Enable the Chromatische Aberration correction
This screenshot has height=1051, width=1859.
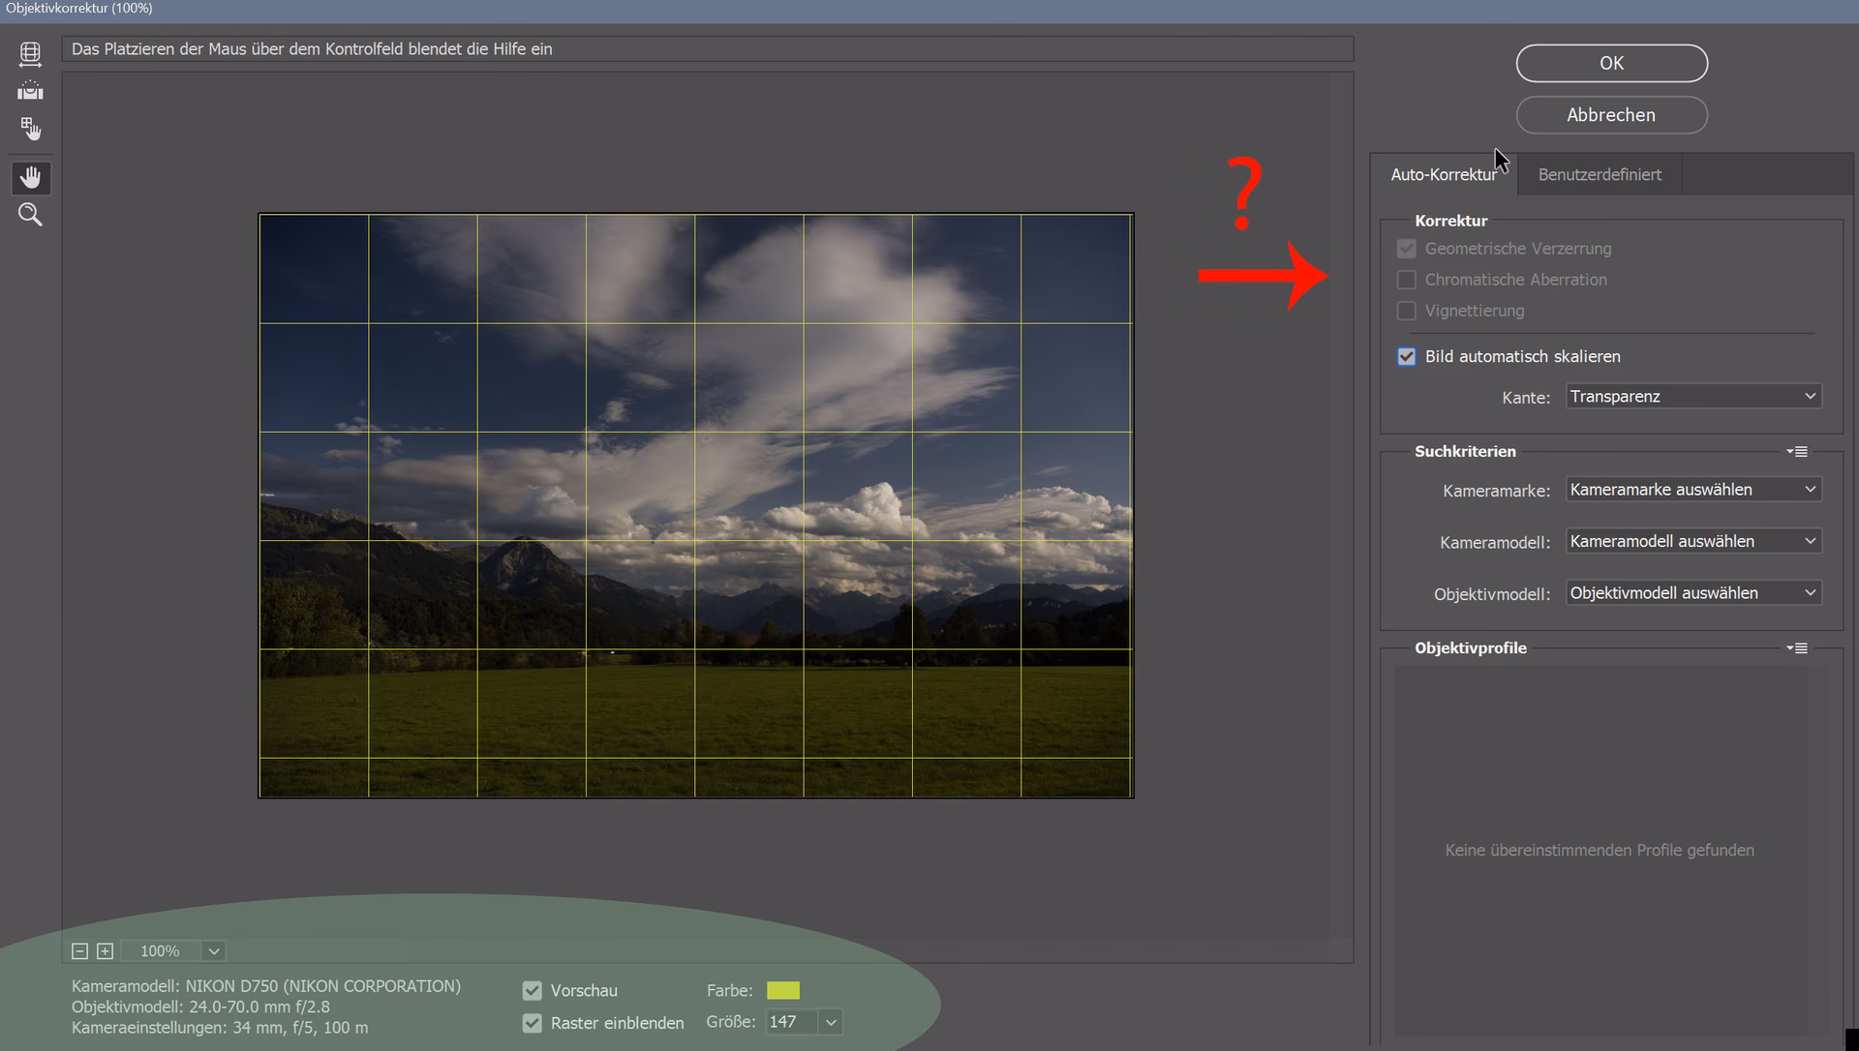(1406, 280)
